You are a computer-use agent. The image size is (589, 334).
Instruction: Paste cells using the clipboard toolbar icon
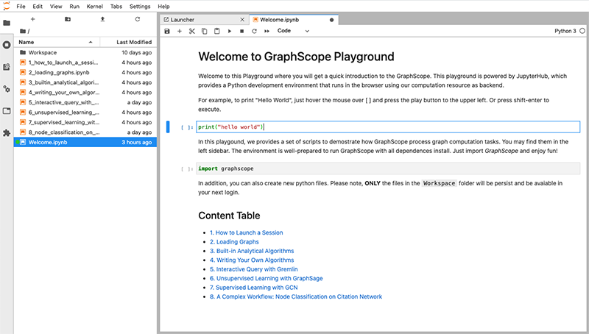click(216, 32)
